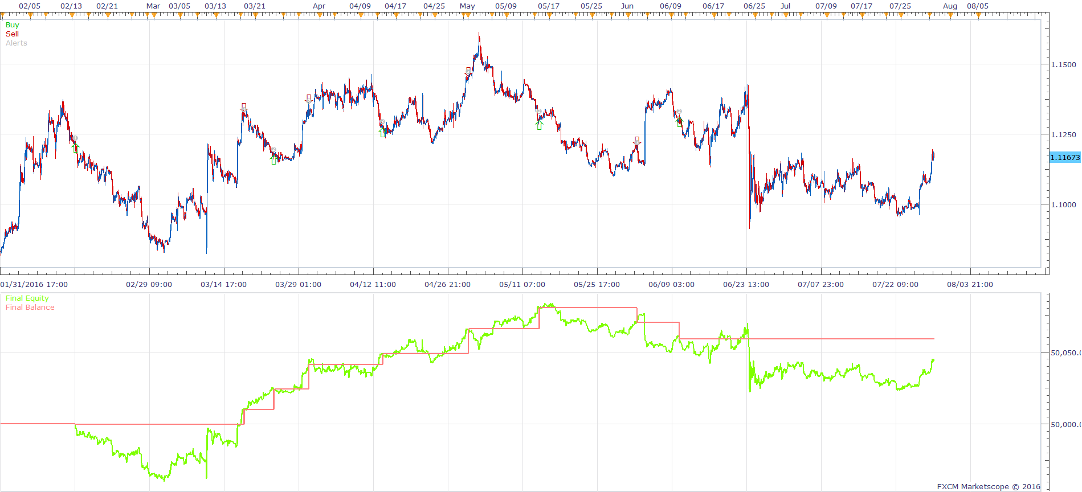The height and width of the screenshot is (492, 1082).
Task: Click the 03/05 date on the top axis
Action: click(179, 6)
